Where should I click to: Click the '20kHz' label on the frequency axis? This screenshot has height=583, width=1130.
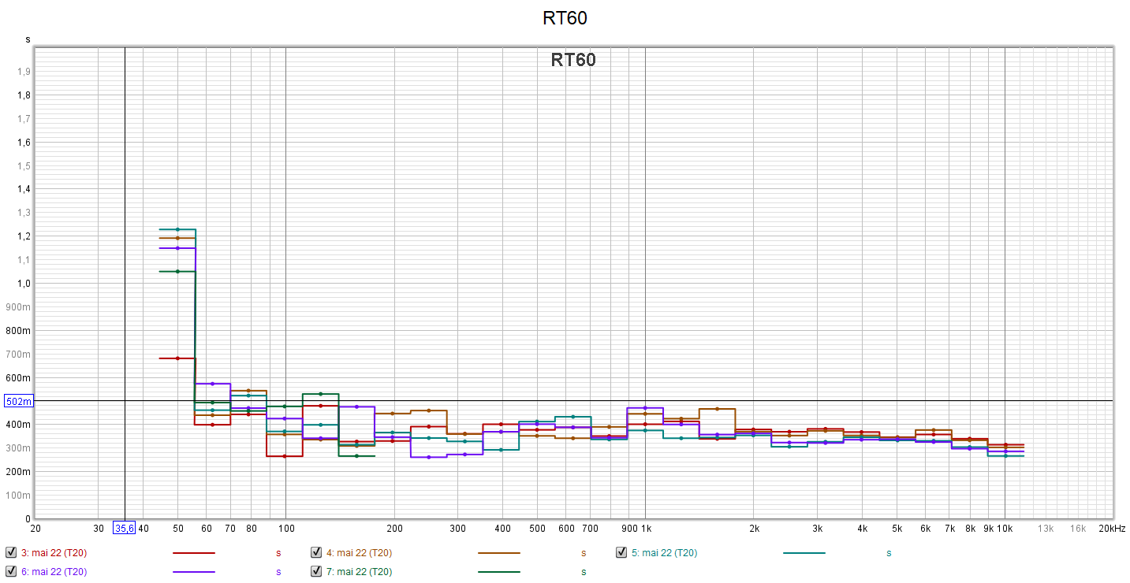(1112, 528)
